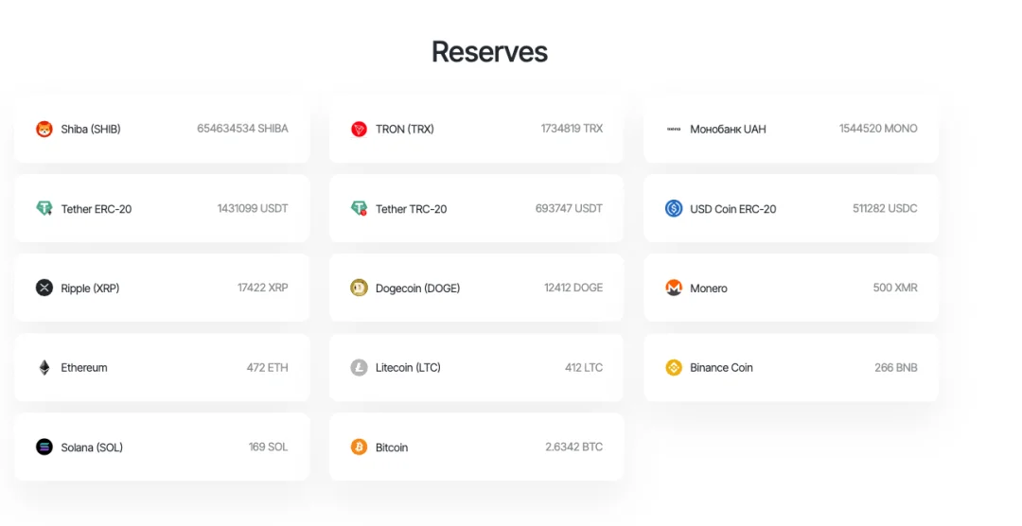Click the Monobank UAH logo icon
Viewport: 1022px width, 526px height.
click(x=674, y=129)
